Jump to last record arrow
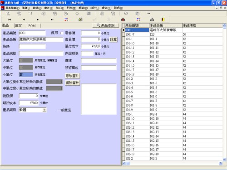Screen dimensions: 227x170 [x=52, y=19]
